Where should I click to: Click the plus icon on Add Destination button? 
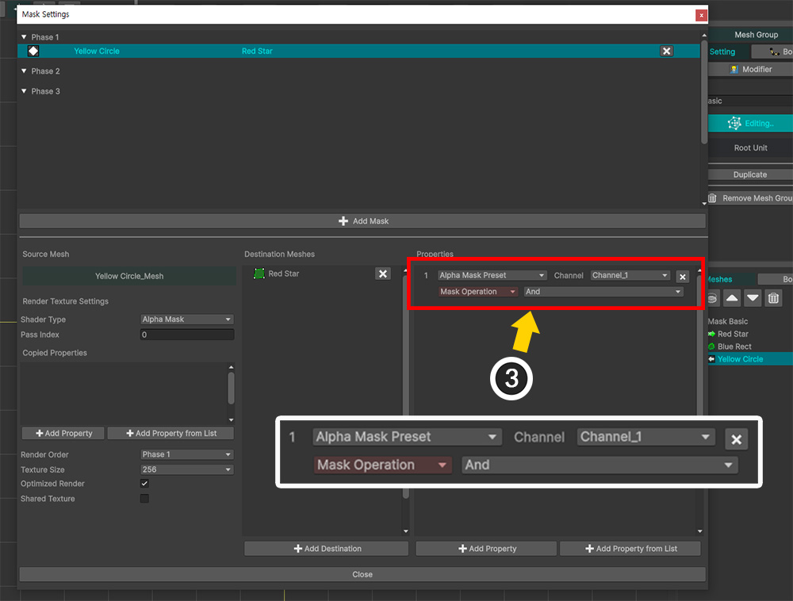click(298, 549)
